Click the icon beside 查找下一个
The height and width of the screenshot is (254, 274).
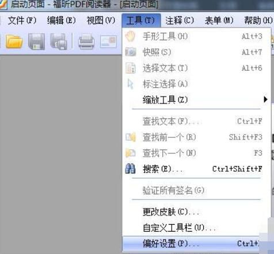[131, 153]
